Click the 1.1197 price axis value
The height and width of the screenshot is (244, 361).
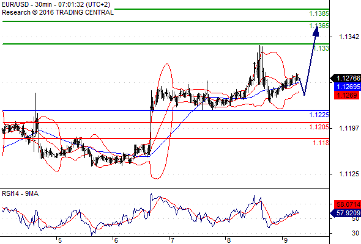pyautogui.click(x=349, y=128)
